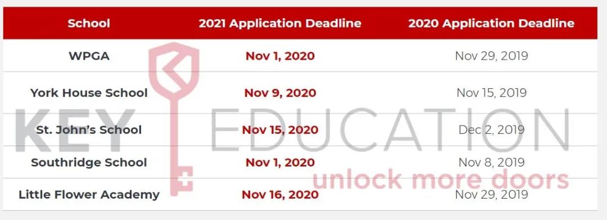
Task: Click Little Flower's Nov 29, 2019 deadline
Action: coord(492,195)
